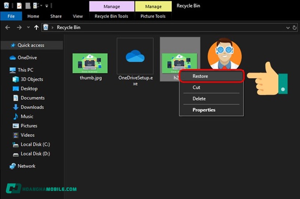Screen dimensions: 300x199
Task: Switch to the Picture Tools tab
Action: click(153, 16)
